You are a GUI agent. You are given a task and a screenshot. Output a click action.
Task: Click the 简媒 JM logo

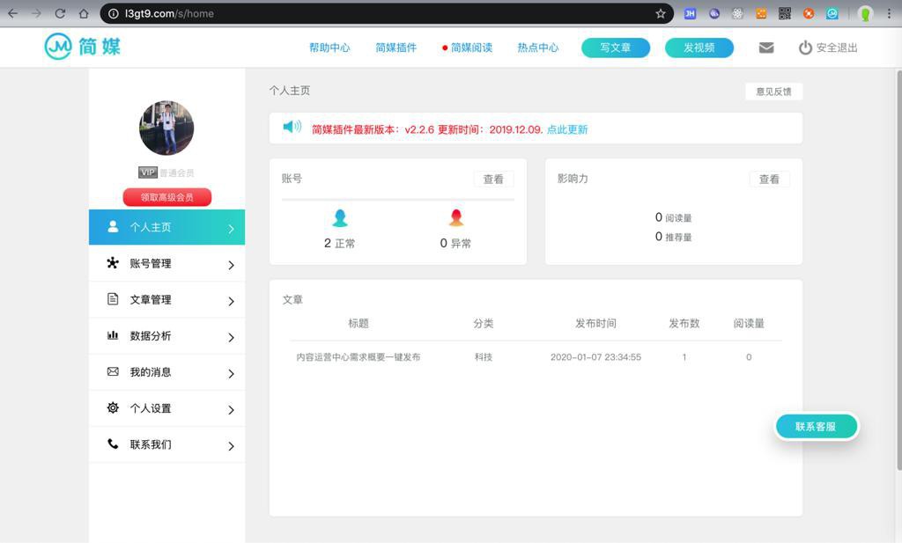pyautogui.click(x=83, y=46)
